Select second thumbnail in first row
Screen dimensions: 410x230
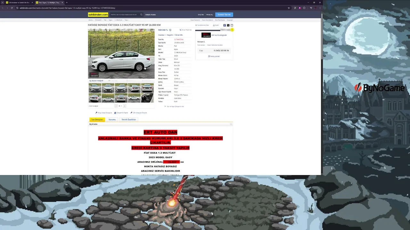[108, 88]
